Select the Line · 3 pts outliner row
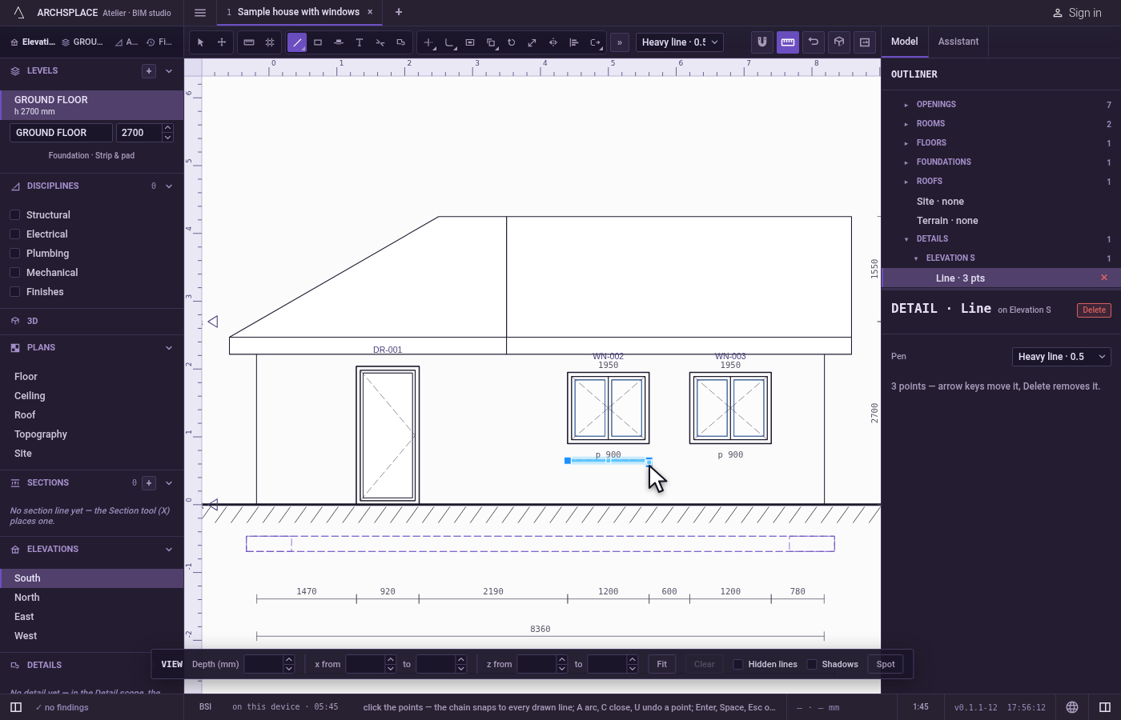 (x=1001, y=278)
